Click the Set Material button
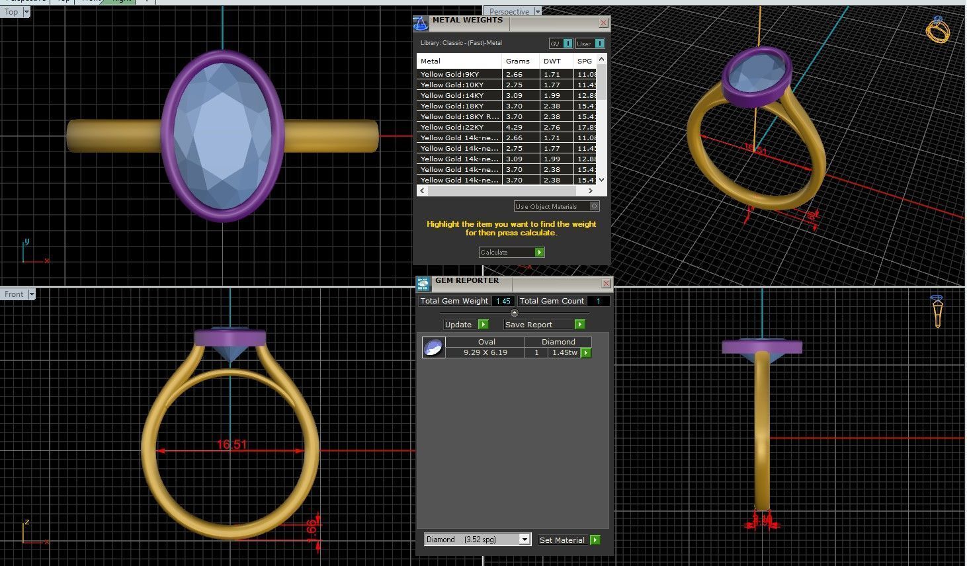 coord(569,540)
